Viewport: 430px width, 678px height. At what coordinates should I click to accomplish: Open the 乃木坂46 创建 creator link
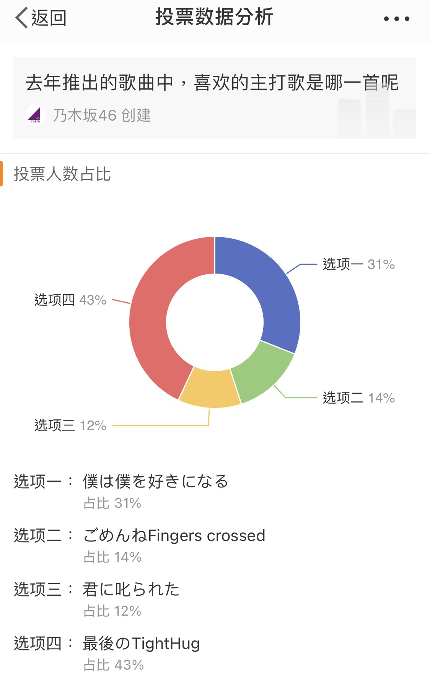pos(102,115)
